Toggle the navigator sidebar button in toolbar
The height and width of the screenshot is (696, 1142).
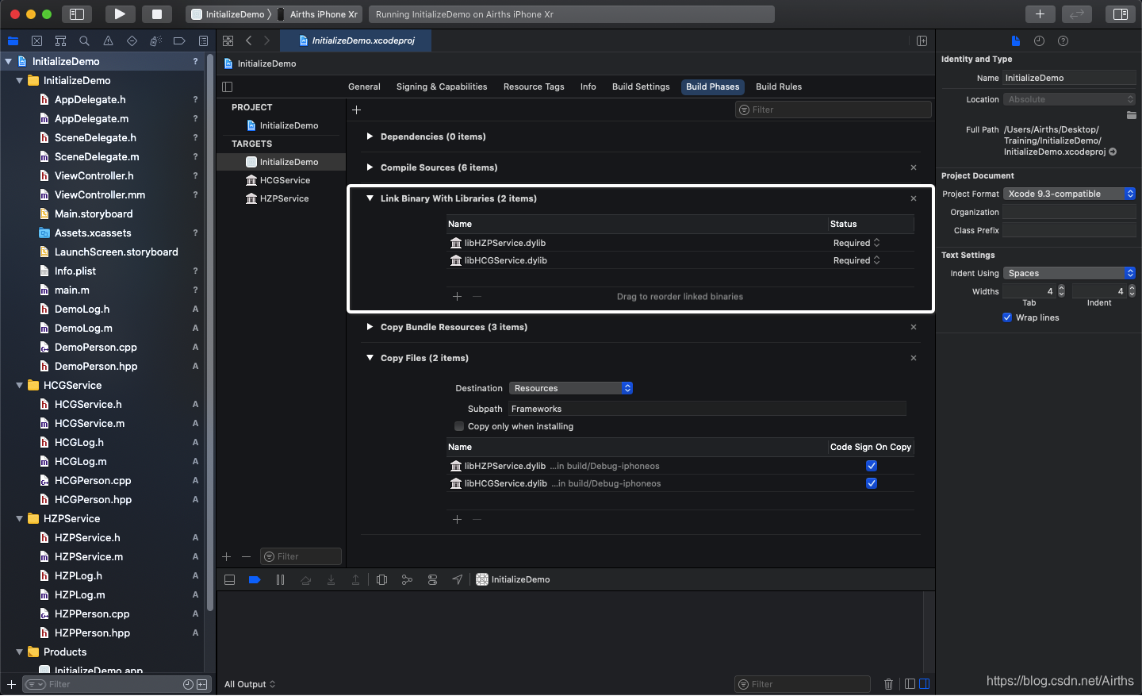click(x=77, y=14)
